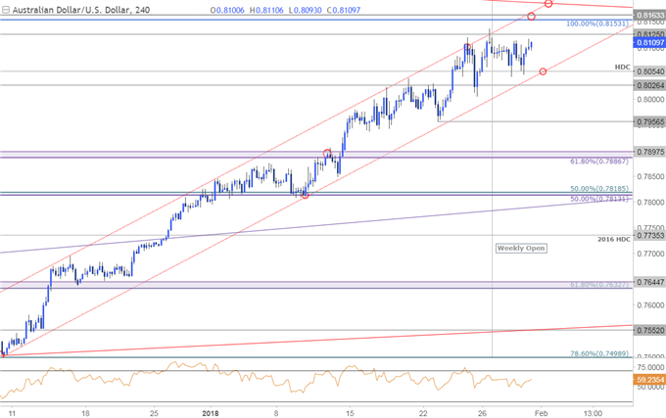The height and width of the screenshot is (418, 666).
Task: Select the 0.81633 price axis label
Action: pos(649,16)
